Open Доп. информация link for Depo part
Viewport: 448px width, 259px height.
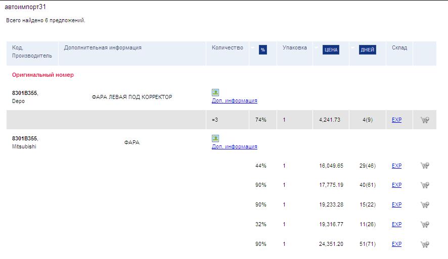click(234, 101)
